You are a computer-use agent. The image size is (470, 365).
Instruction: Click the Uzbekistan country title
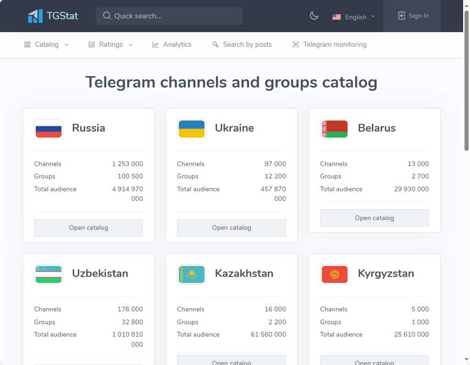100,273
